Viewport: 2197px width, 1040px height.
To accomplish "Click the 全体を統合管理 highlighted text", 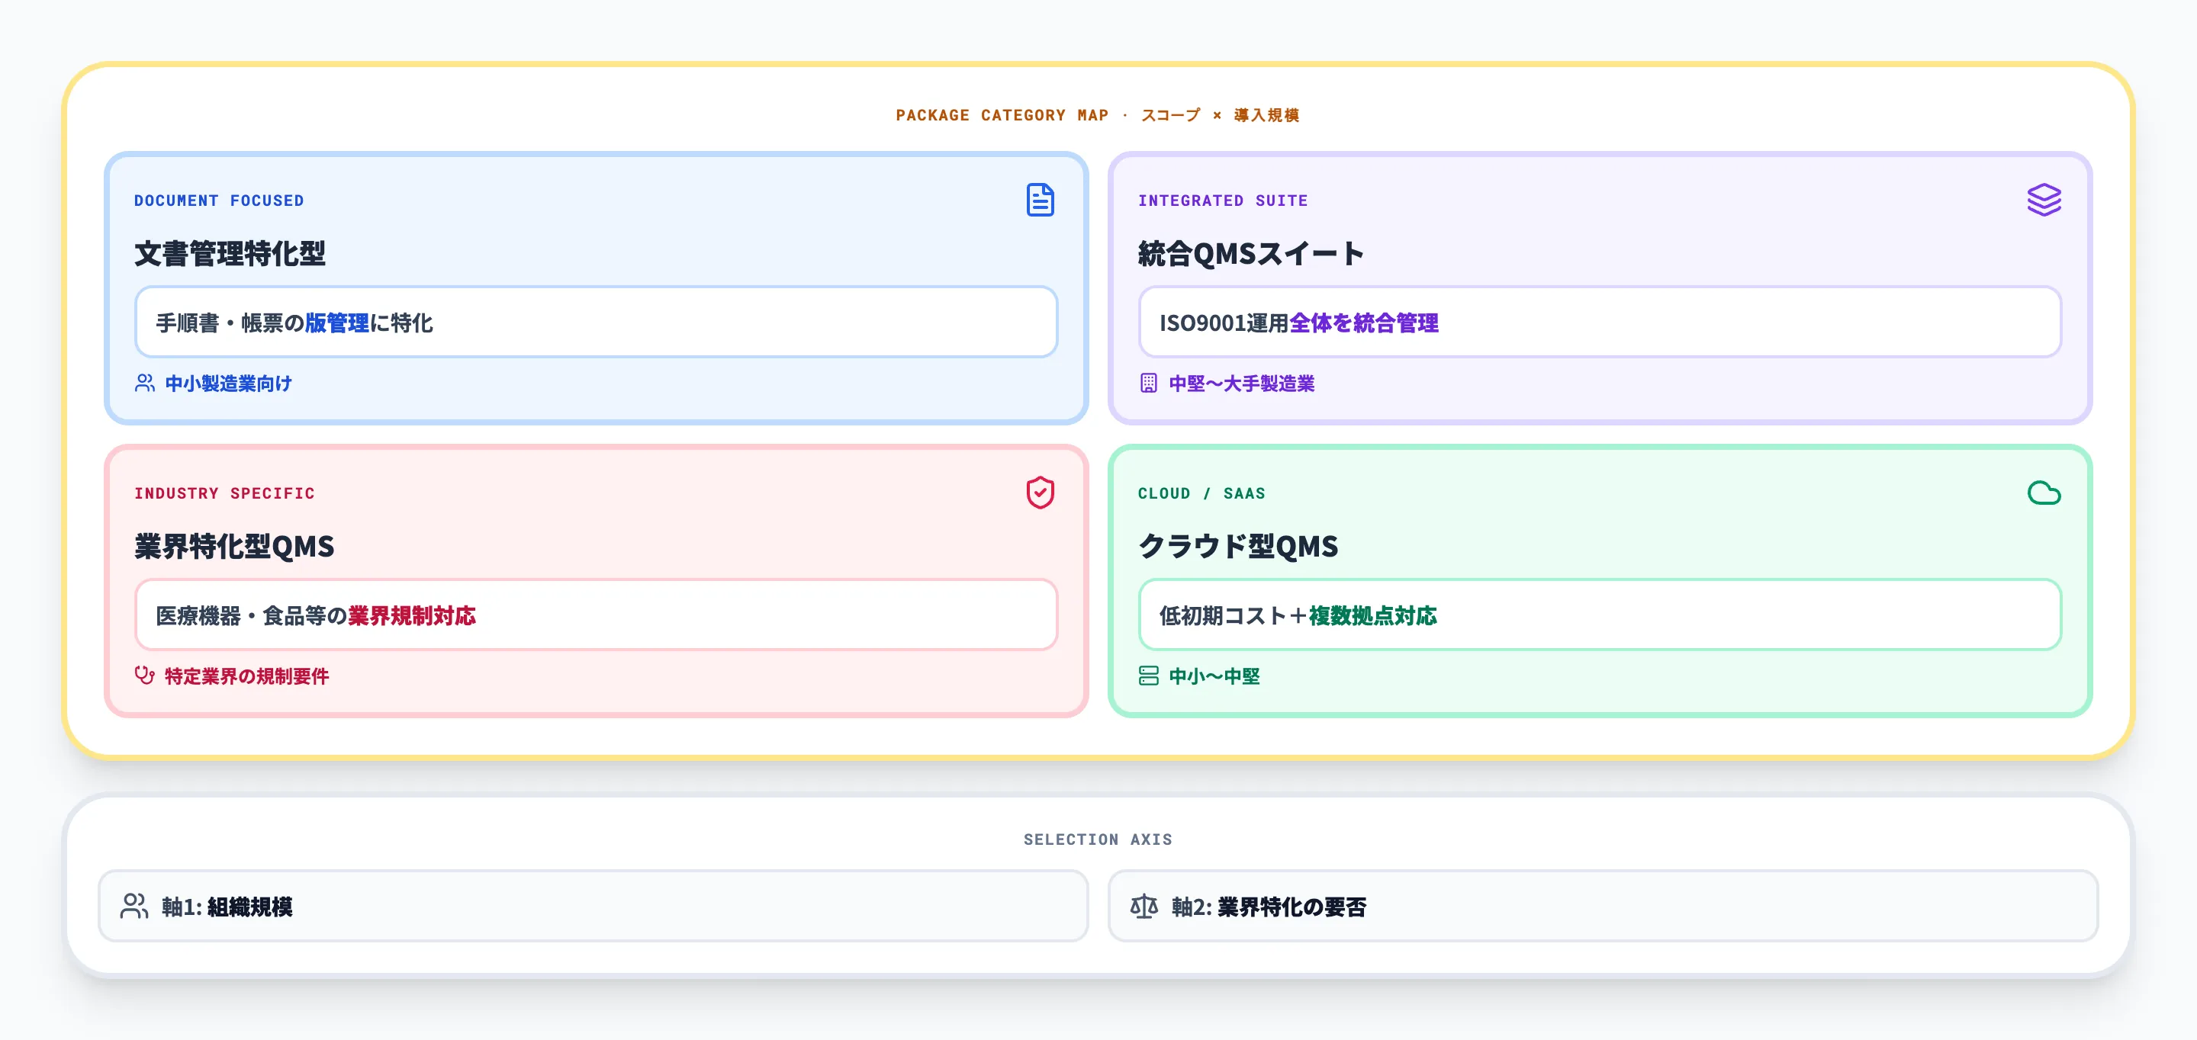I will (1365, 324).
